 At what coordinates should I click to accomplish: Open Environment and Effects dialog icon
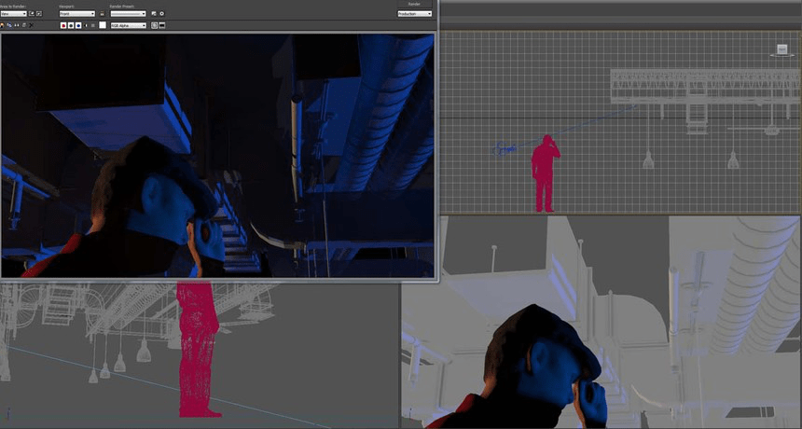coord(161,14)
